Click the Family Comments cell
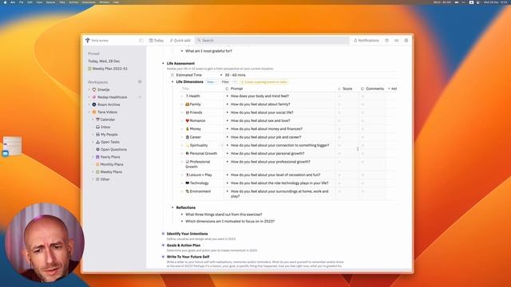This screenshot has width=511, height=287. point(373,104)
